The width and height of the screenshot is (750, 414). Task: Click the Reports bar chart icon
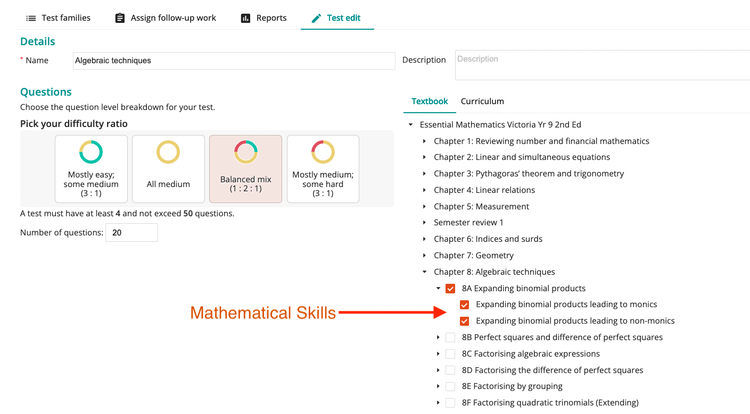[245, 18]
